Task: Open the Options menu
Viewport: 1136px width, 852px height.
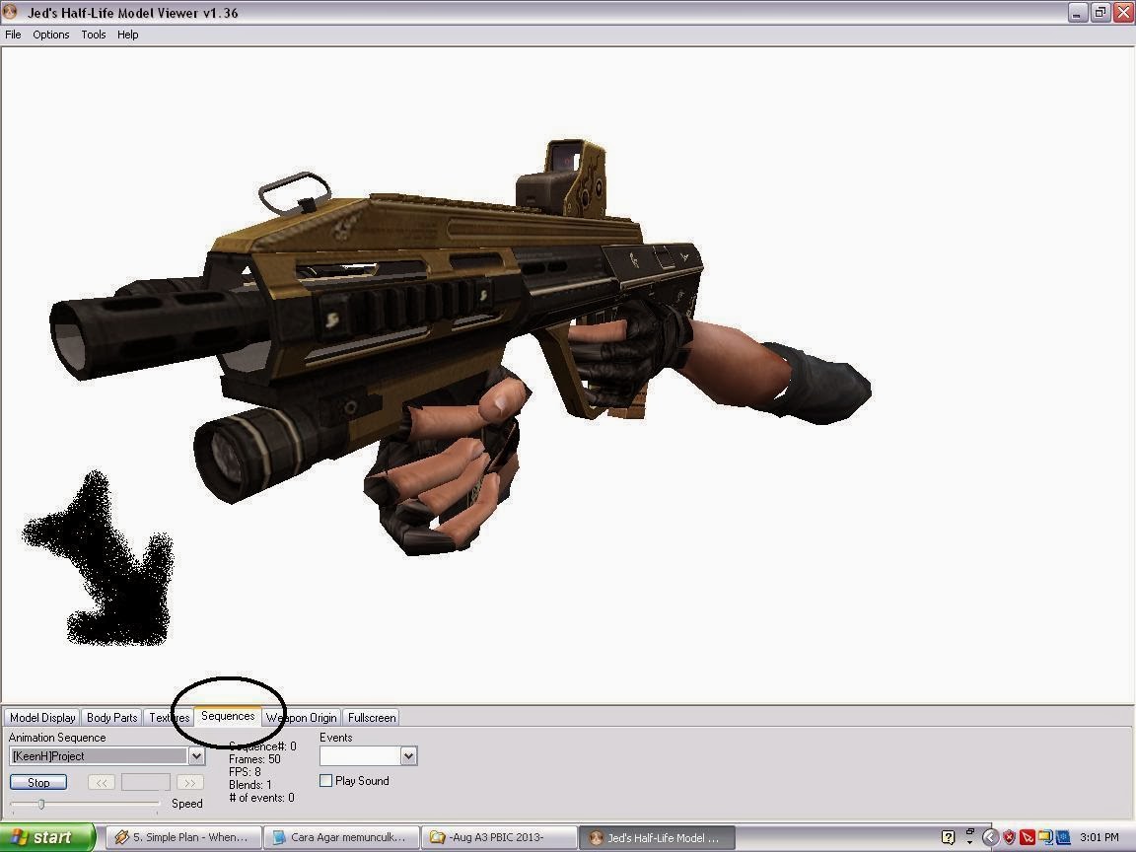Action: pyautogui.click(x=50, y=35)
